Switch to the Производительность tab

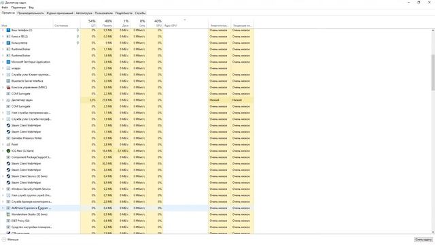coord(31,13)
